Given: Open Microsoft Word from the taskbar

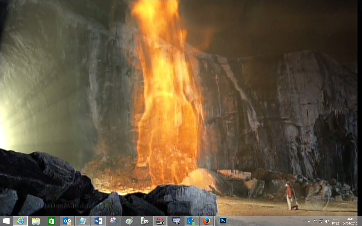Looking at the screenshot, I should [x=98, y=221].
